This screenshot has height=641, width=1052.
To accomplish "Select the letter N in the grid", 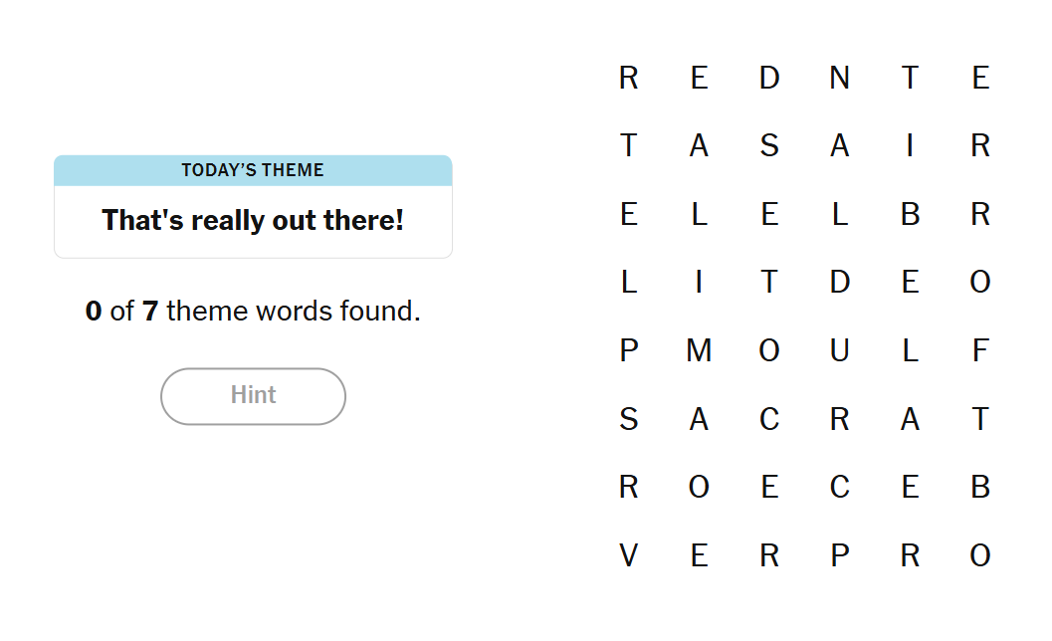I will [x=839, y=78].
